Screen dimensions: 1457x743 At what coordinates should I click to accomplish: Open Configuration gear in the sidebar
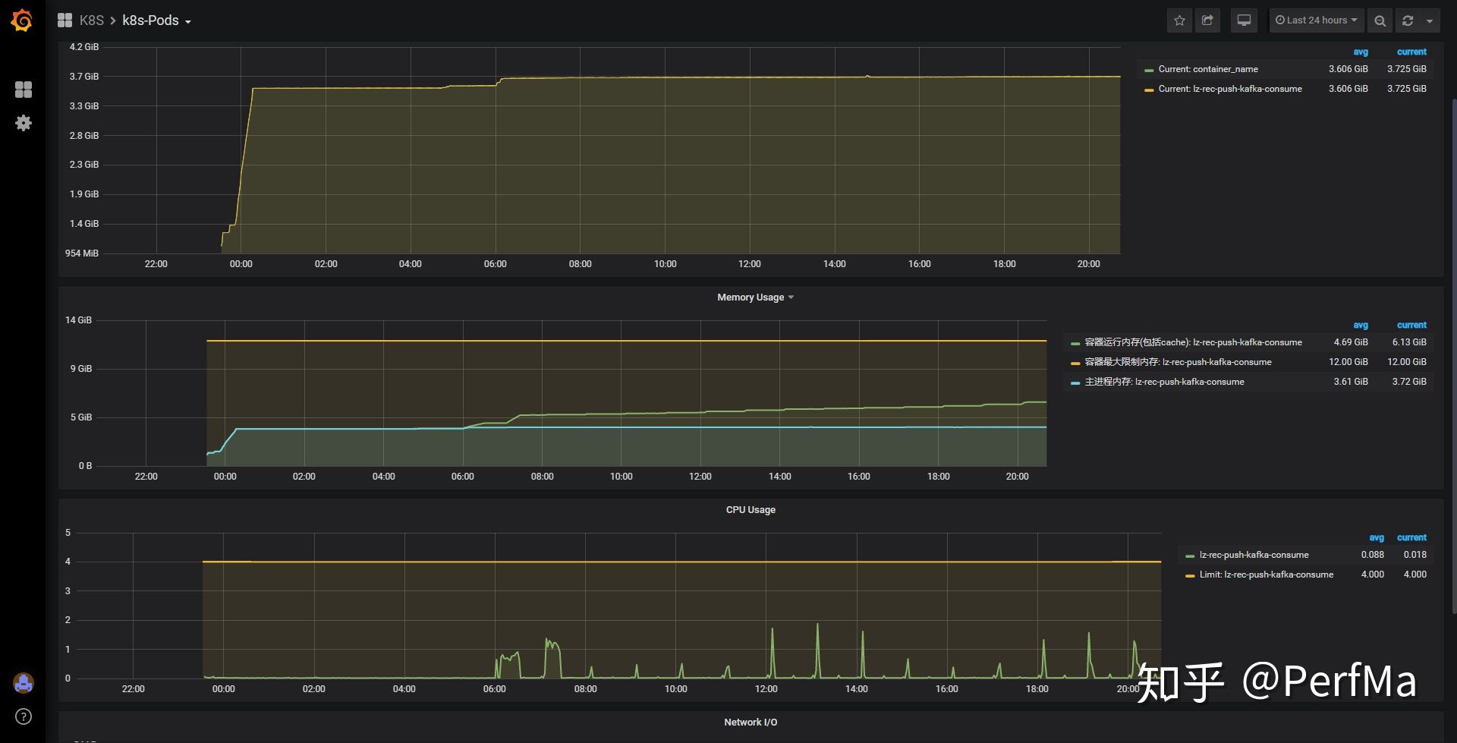(x=24, y=123)
